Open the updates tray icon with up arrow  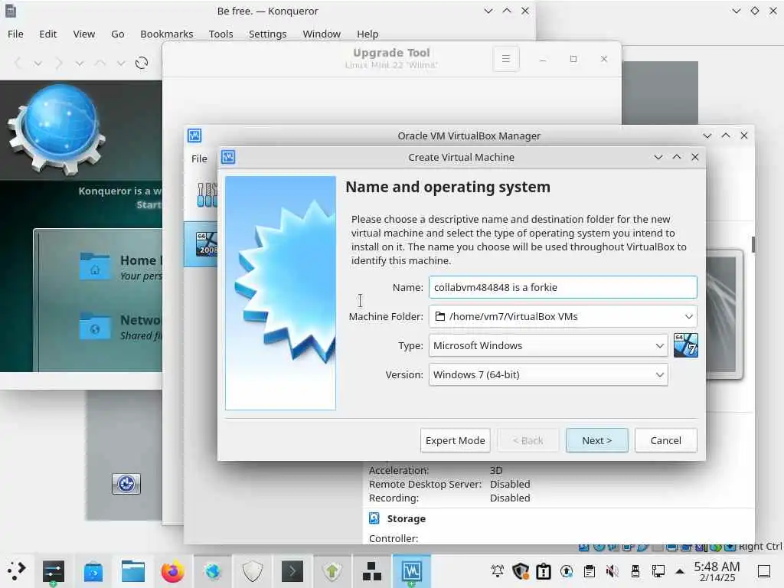pos(567,571)
